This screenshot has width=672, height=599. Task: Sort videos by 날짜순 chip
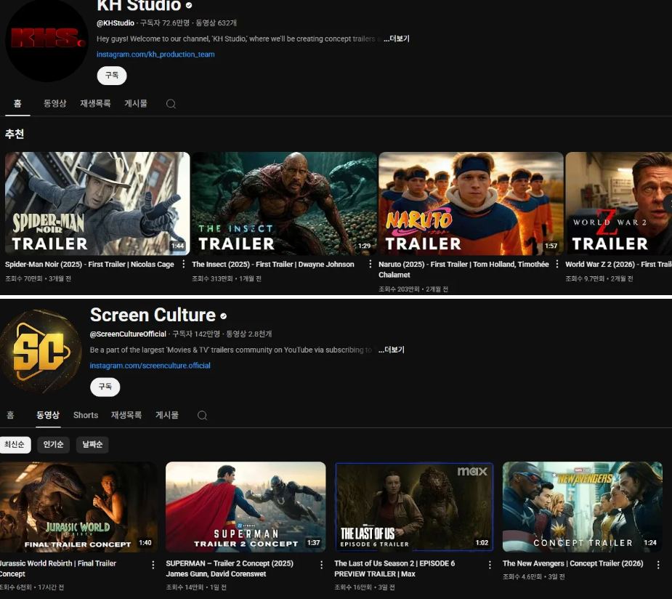92,445
